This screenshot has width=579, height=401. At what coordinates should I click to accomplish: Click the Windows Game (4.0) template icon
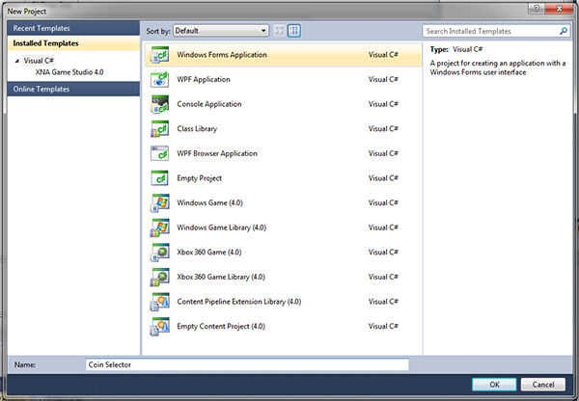click(160, 203)
